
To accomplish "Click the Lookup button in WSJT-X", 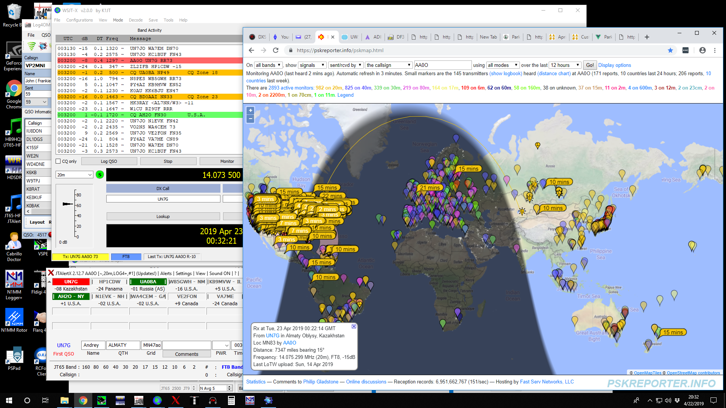I will [163, 216].
